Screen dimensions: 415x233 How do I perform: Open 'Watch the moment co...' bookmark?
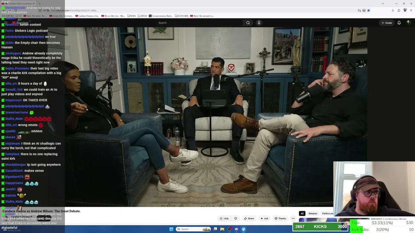202,16
